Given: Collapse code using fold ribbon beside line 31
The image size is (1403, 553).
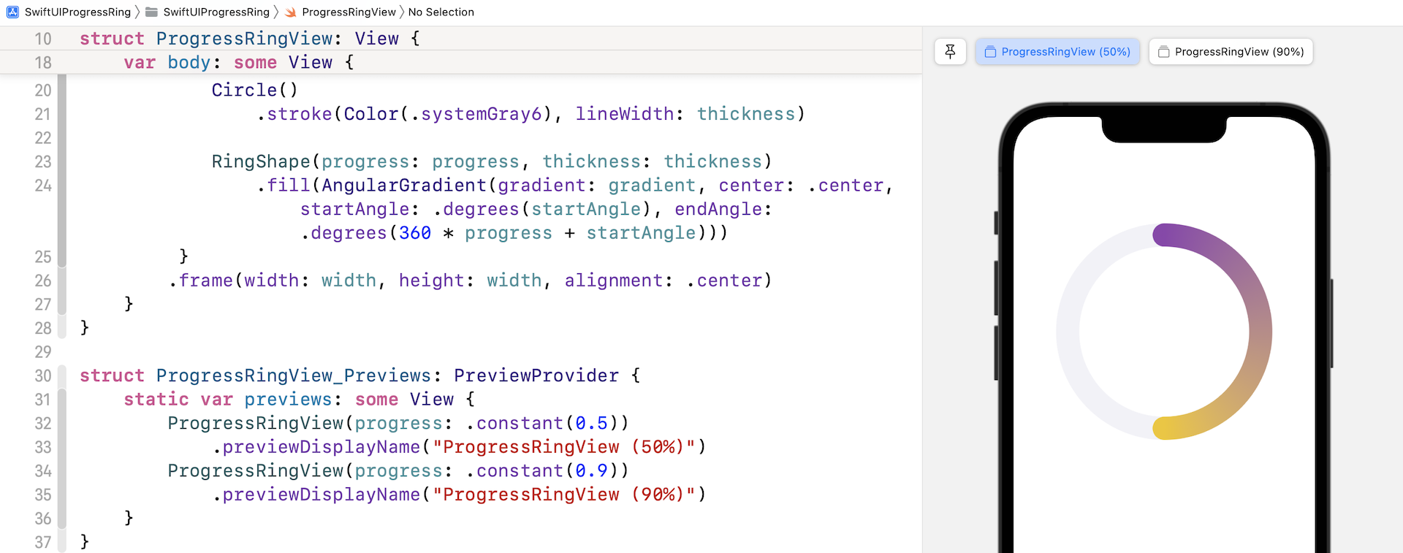Looking at the screenshot, I should (x=62, y=400).
